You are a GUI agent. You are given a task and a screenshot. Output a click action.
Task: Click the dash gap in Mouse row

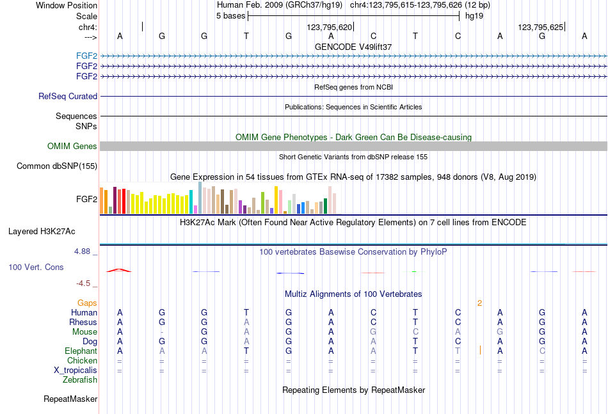[x=162, y=332]
